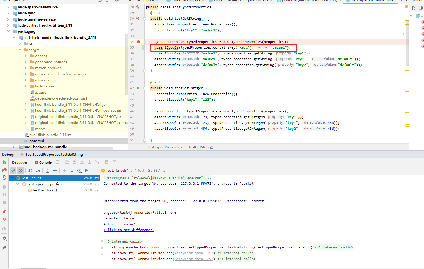Click the Stop debug session square icon
Screen dimensions: 424x269
4,202
